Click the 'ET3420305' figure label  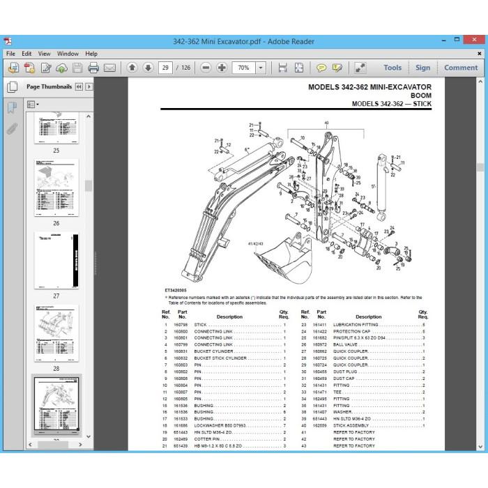pyautogui.click(x=176, y=291)
